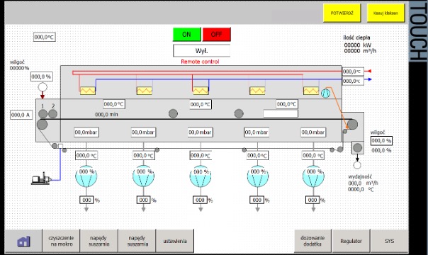
Task: Select the fifth fan icon under the dryer
Action: coord(313,176)
